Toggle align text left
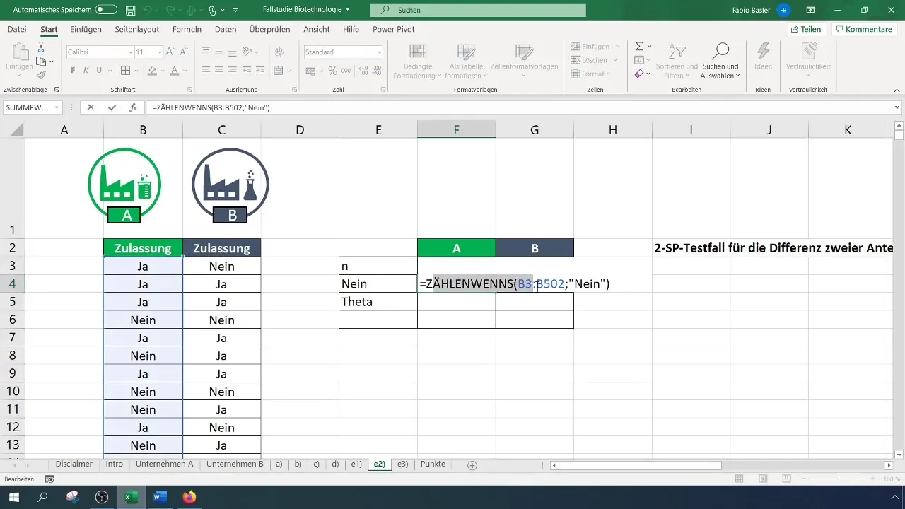This screenshot has height=509, width=905. point(206,71)
